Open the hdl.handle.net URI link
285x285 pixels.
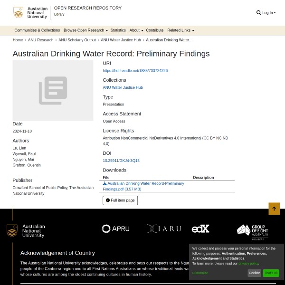(135, 71)
